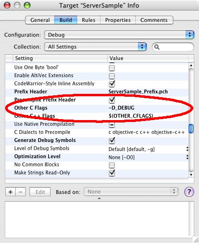Select the Other C Flags setting row
199x243 pixels.
coord(97,108)
